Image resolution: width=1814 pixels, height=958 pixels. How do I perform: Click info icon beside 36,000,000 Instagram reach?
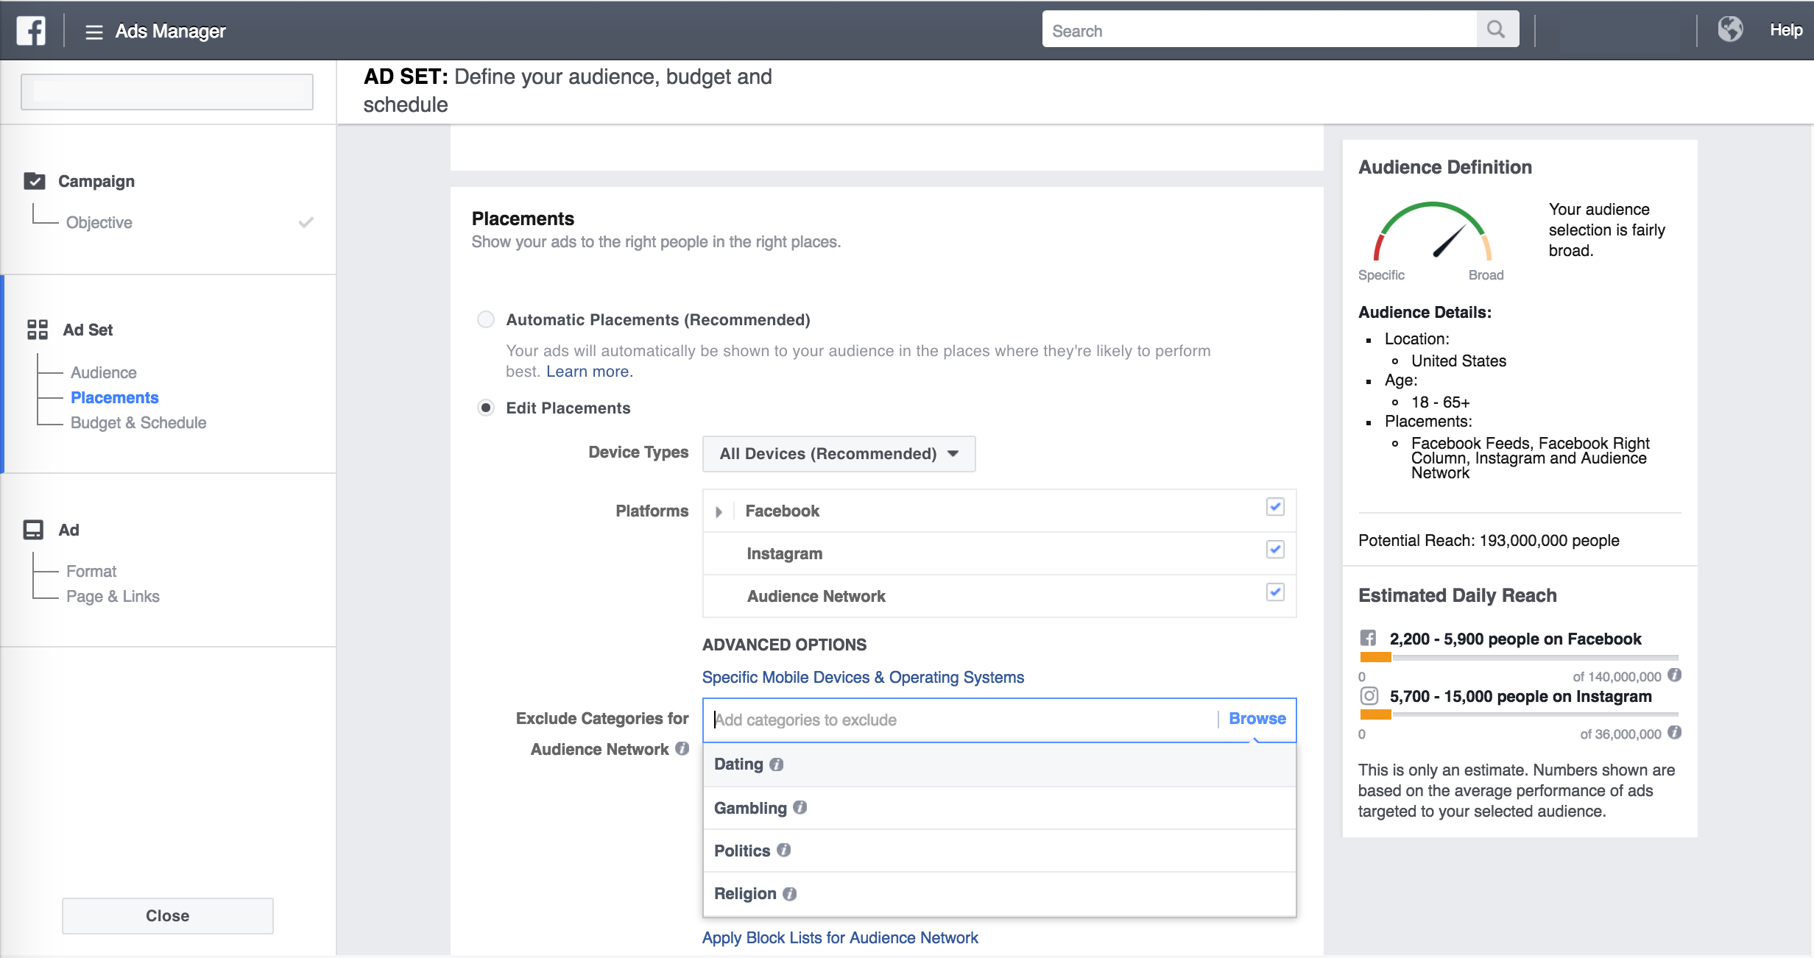[1675, 732]
